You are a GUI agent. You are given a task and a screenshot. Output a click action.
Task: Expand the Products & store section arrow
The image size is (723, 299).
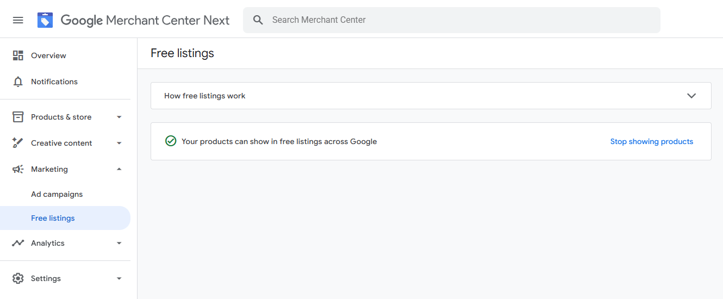tap(119, 117)
